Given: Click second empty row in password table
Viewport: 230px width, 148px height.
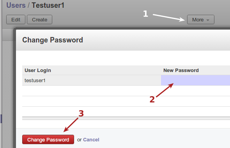Looking at the screenshot, I should (126, 101).
